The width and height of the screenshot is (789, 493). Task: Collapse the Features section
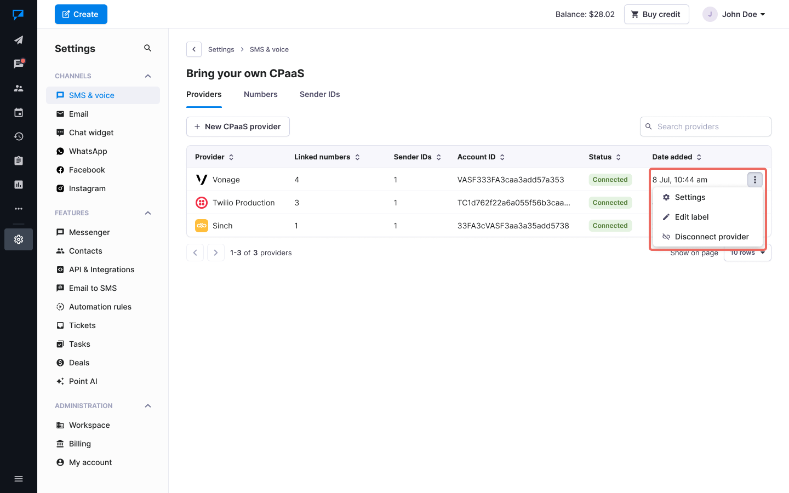(x=148, y=213)
